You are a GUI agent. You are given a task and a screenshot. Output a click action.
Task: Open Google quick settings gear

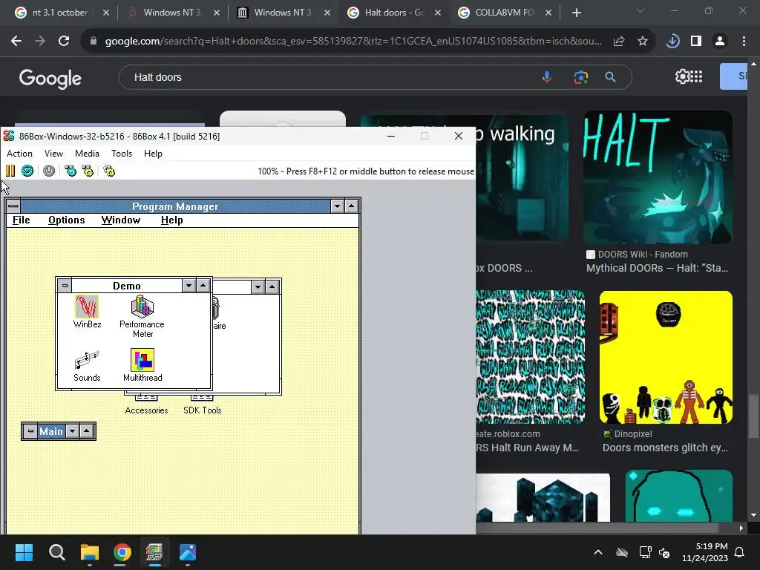tap(682, 76)
